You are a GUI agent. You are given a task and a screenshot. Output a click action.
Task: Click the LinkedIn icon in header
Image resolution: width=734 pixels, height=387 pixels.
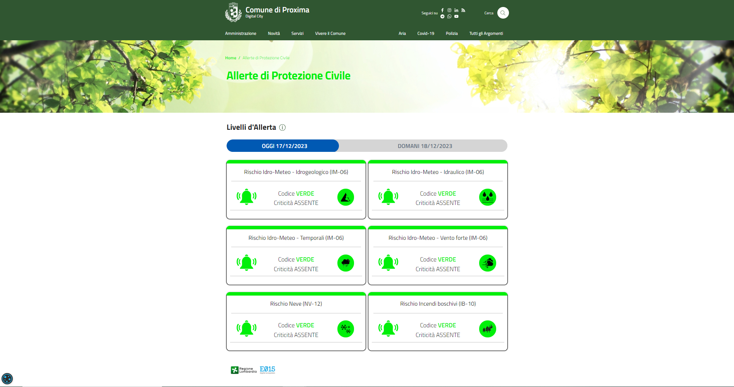(456, 10)
